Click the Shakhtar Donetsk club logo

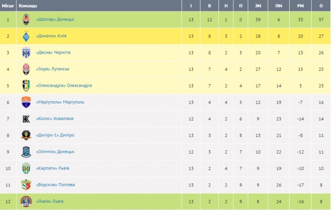point(26,20)
